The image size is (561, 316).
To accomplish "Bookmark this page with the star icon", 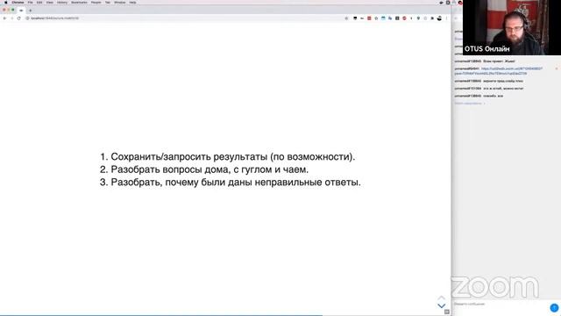I will (x=346, y=18).
